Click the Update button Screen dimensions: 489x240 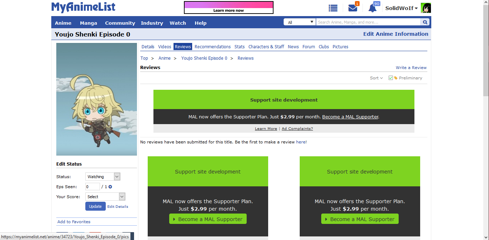(95, 206)
